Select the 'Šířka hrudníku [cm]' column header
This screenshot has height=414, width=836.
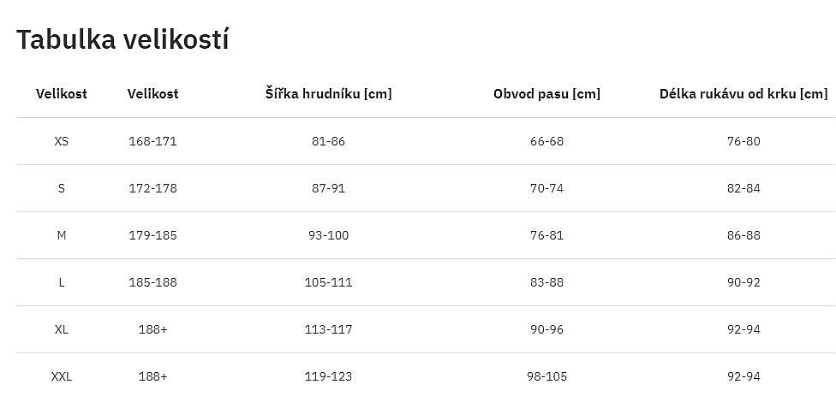click(328, 94)
